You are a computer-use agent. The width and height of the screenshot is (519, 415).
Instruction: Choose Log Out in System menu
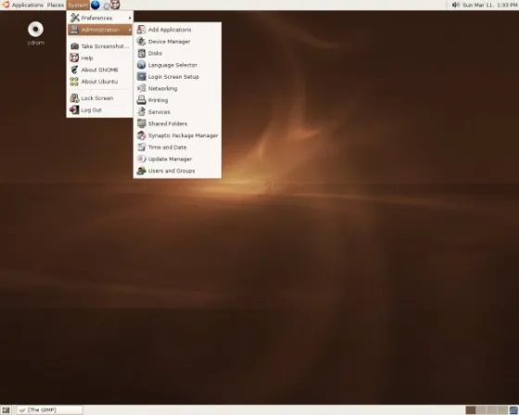[x=100, y=110]
